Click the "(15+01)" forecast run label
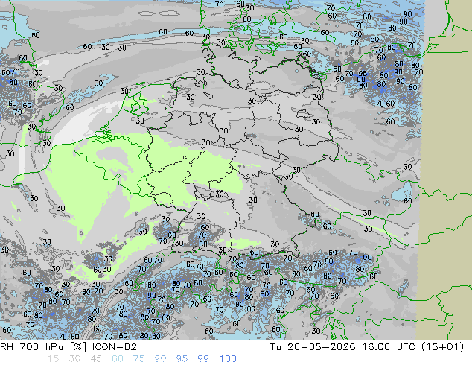The image size is (472, 365). (443, 347)
